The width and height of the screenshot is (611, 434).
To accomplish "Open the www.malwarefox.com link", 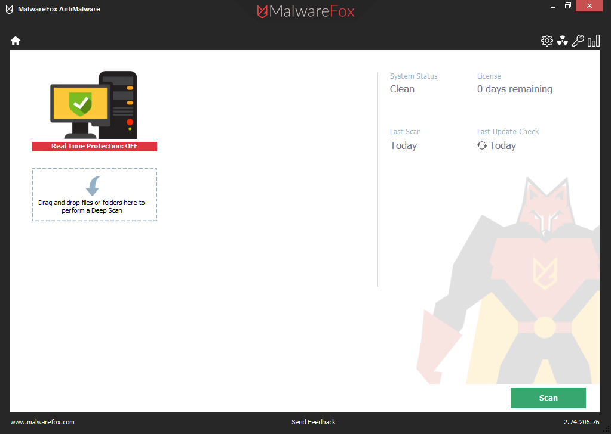I will pos(42,422).
